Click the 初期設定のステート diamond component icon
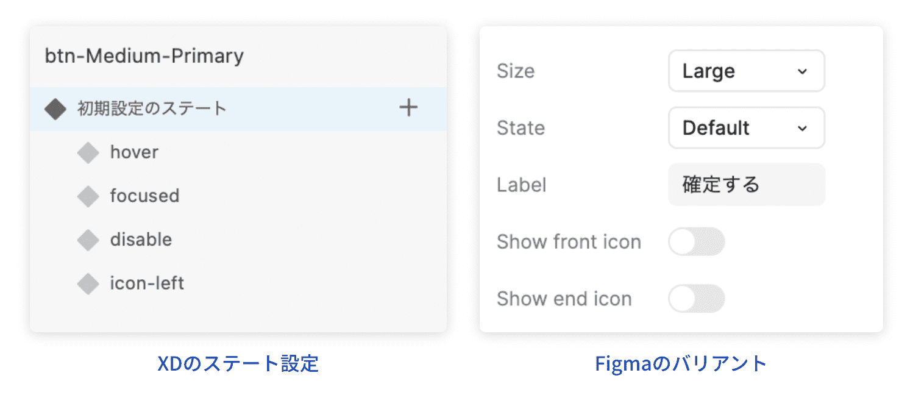Viewport: 913px width, 395px height. coord(55,108)
